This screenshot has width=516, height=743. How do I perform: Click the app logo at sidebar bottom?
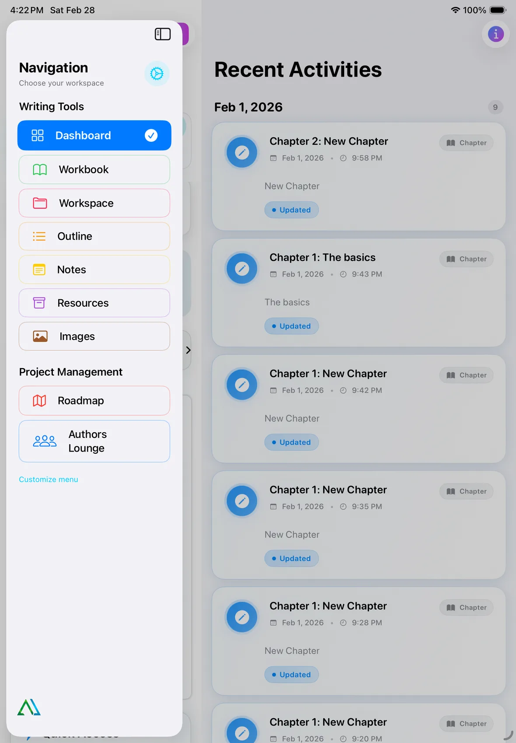tap(29, 707)
